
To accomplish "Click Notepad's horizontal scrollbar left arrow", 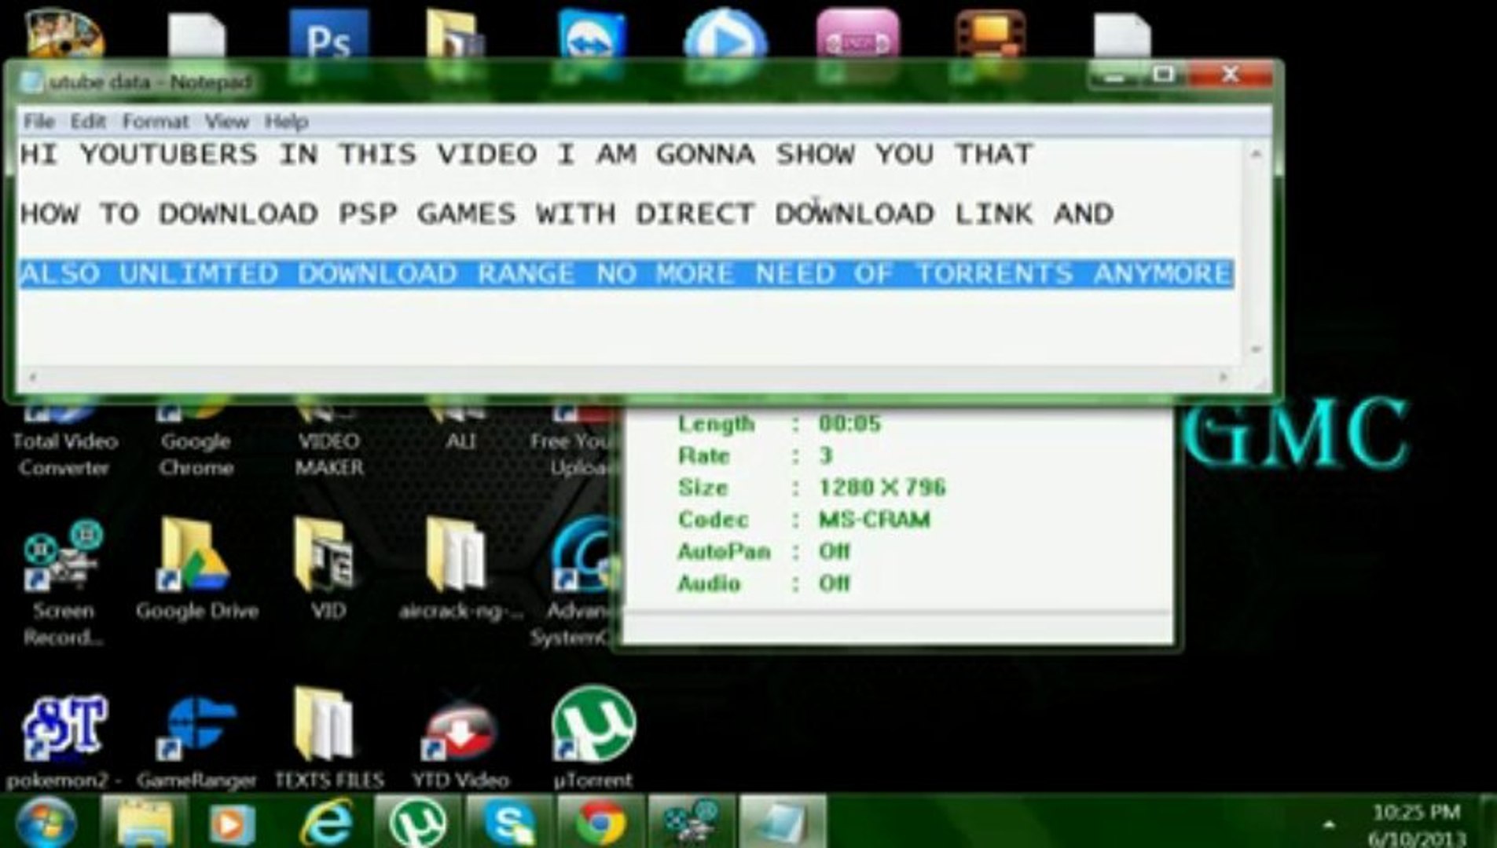I will coord(31,378).
